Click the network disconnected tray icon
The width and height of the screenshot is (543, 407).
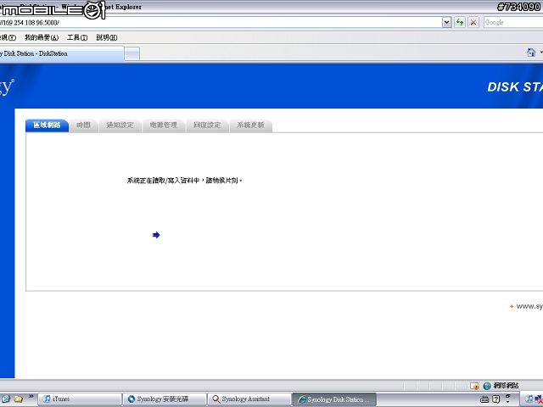click(539, 399)
